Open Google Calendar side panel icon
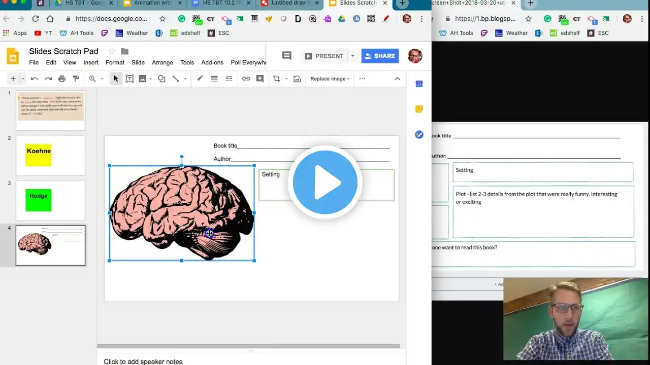The image size is (650, 365). click(x=419, y=84)
